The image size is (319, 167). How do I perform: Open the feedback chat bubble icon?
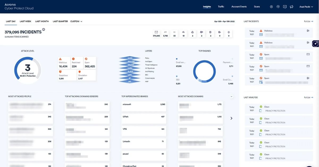point(285,7)
